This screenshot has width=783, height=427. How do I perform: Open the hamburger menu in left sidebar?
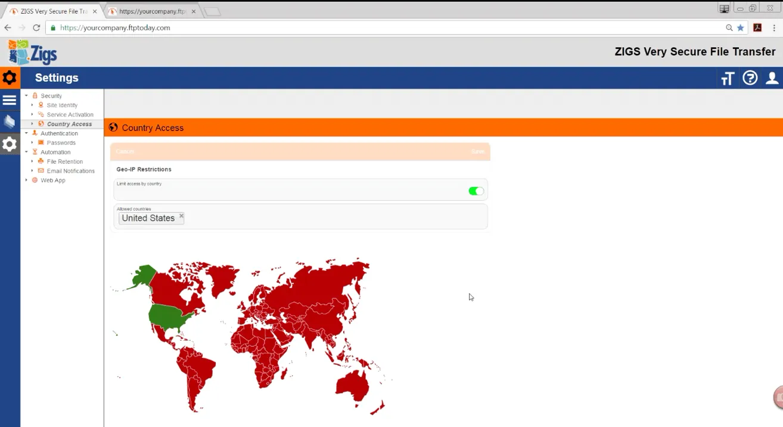tap(10, 100)
